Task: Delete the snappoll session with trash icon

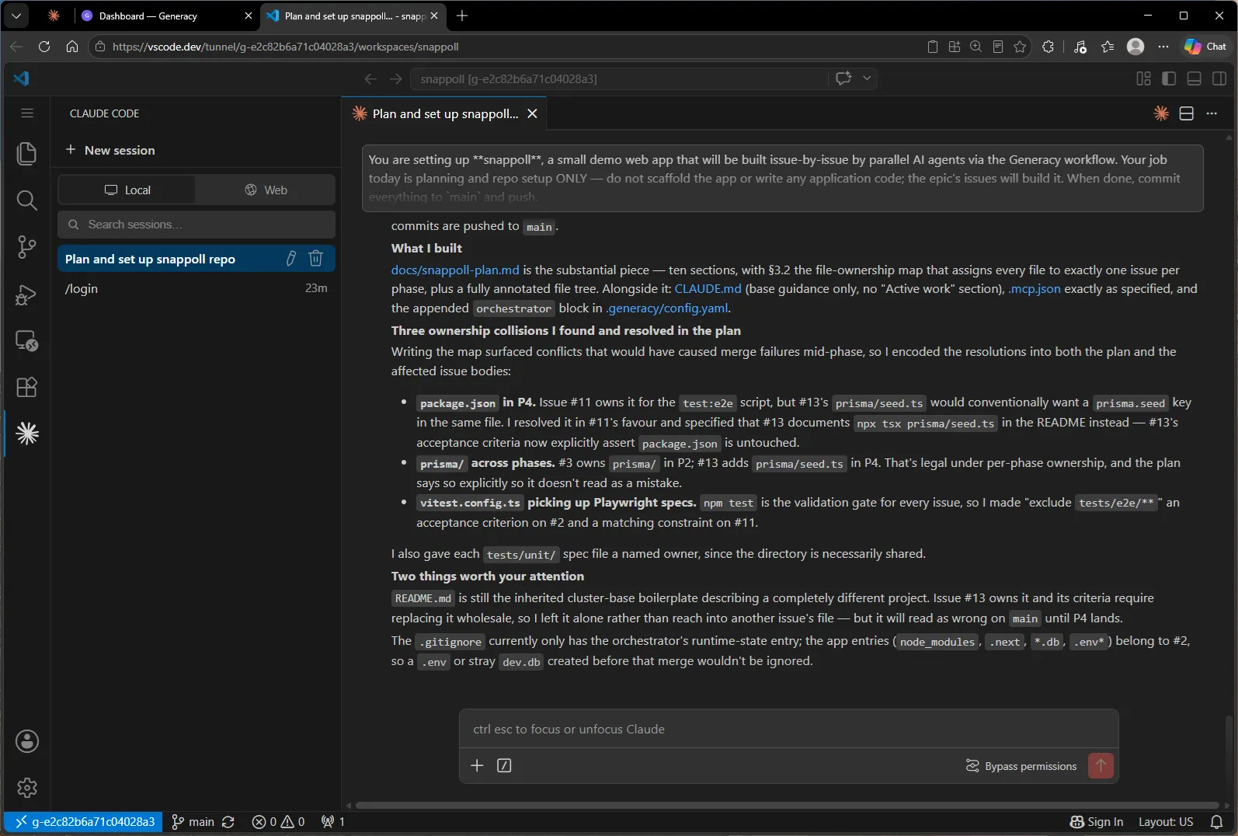Action: [315, 259]
